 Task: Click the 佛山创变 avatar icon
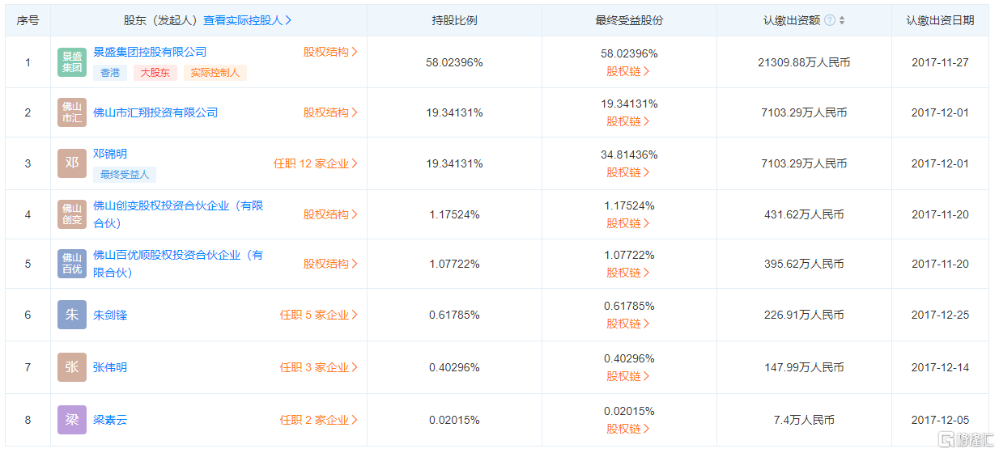[x=72, y=214]
